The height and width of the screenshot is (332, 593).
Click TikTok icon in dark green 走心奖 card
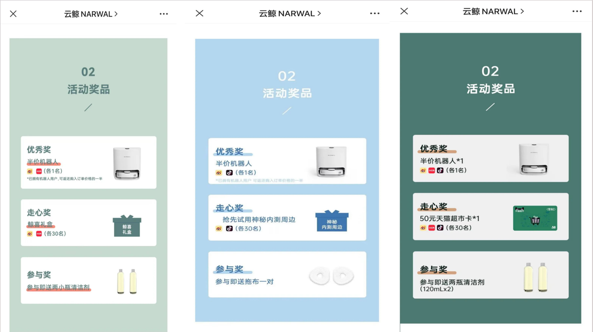click(440, 228)
